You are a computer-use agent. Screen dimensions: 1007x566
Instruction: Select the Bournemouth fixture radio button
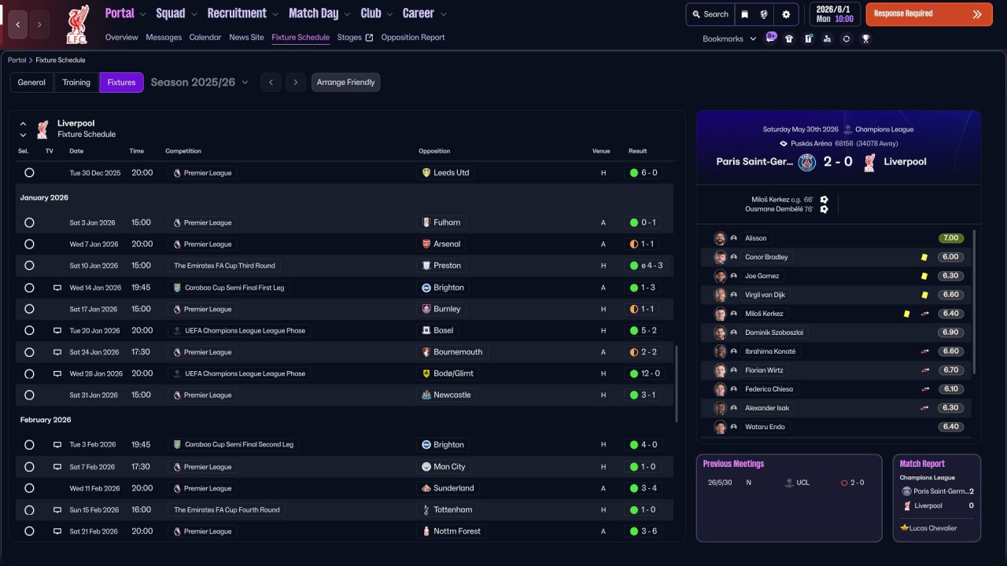click(29, 352)
